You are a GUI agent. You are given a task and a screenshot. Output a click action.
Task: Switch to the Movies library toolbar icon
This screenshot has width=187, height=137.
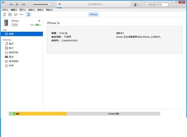click(10, 15)
